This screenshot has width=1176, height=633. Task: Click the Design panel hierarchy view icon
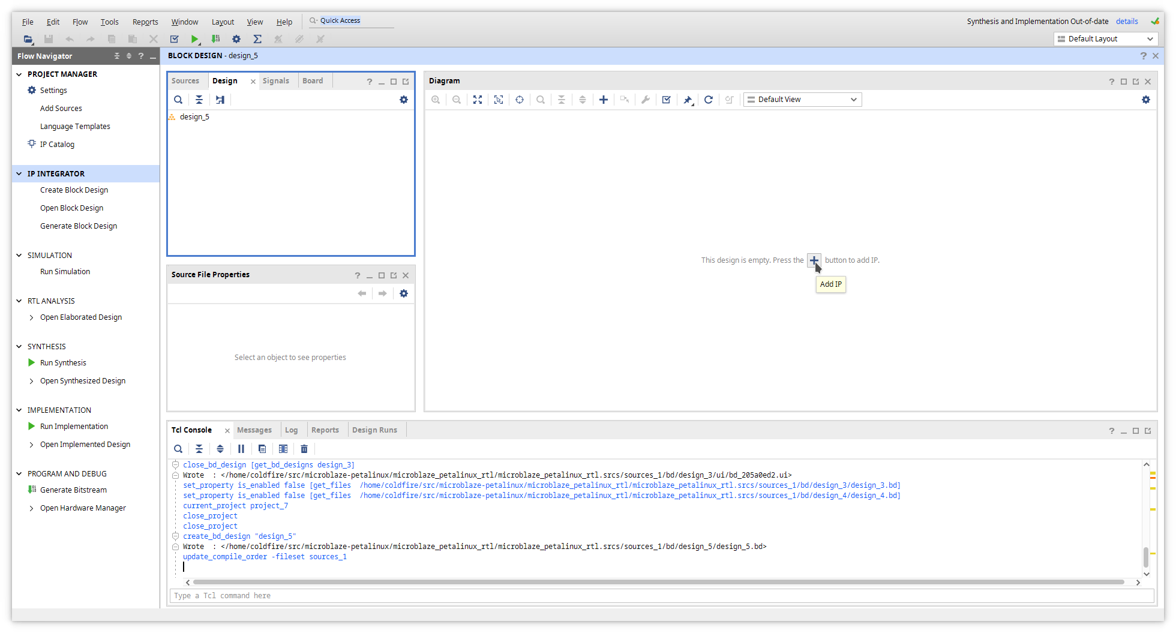(x=220, y=100)
